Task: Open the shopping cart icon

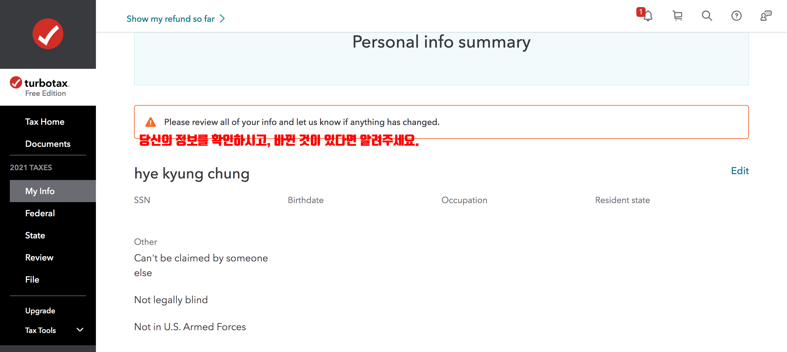Action: coord(677,16)
